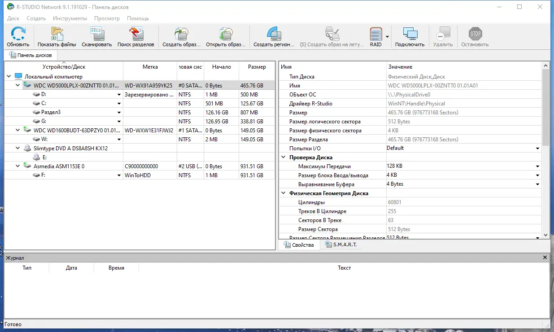Sort by Устройство/Диск column header

tap(64, 67)
